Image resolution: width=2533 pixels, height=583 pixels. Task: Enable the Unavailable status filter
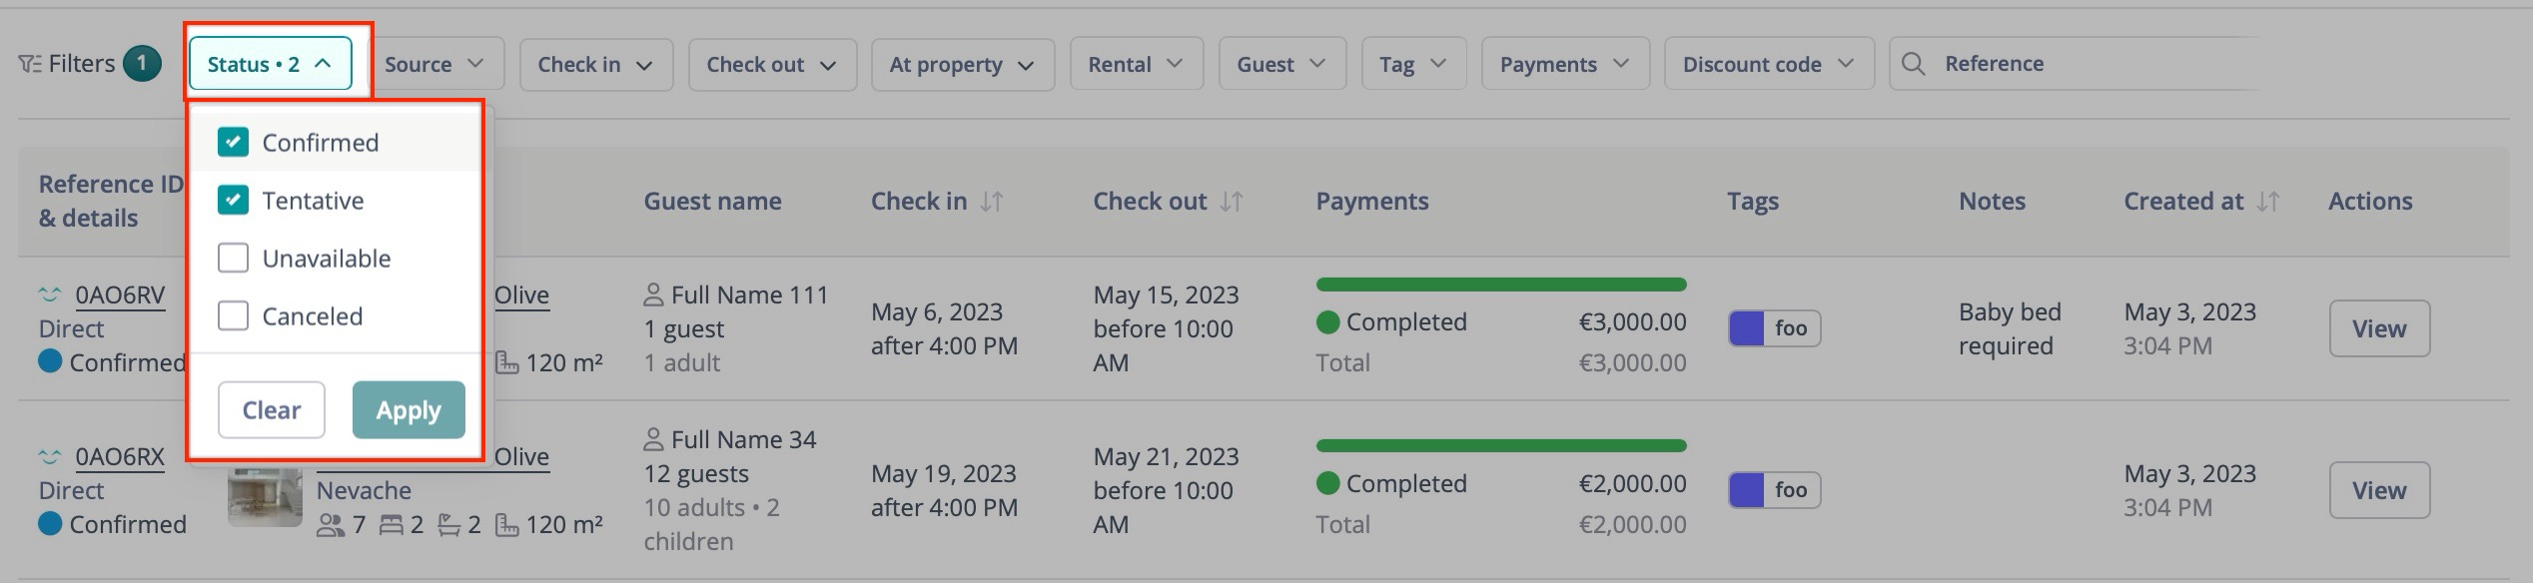(233, 258)
